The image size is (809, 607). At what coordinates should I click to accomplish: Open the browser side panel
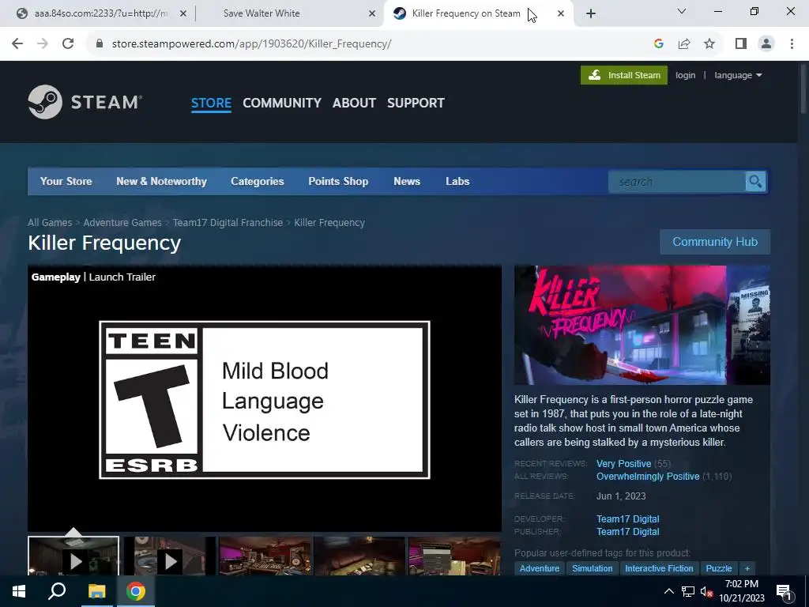(741, 44)
